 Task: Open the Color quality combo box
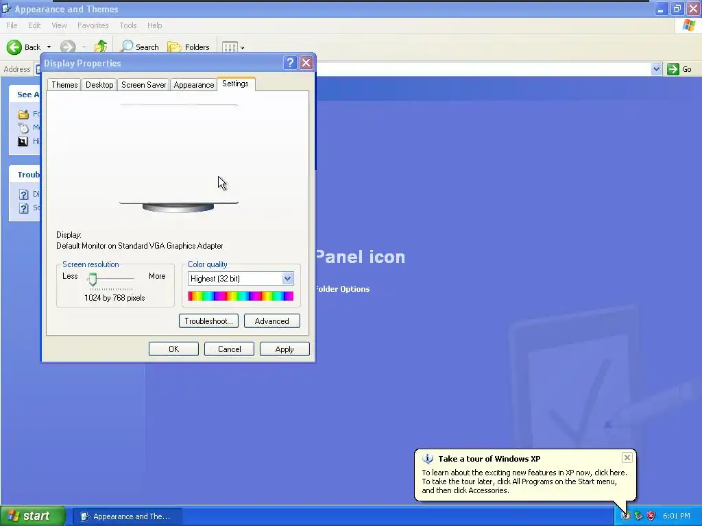(241, 279)
